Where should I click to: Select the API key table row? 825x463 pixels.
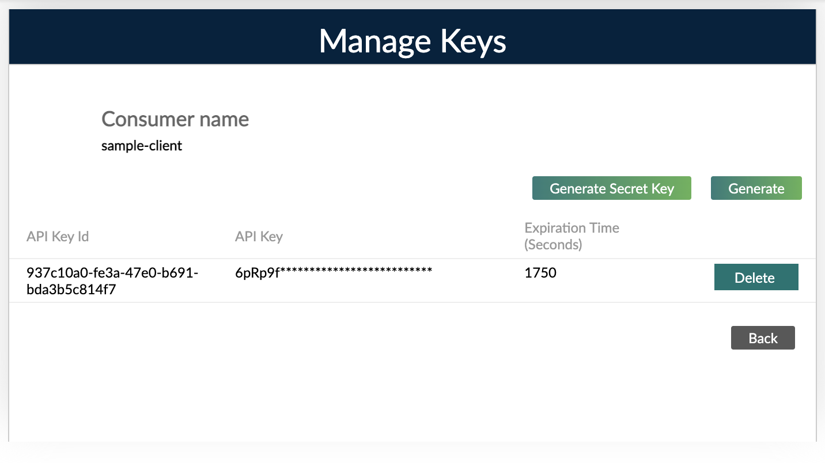tap(403, 280)
